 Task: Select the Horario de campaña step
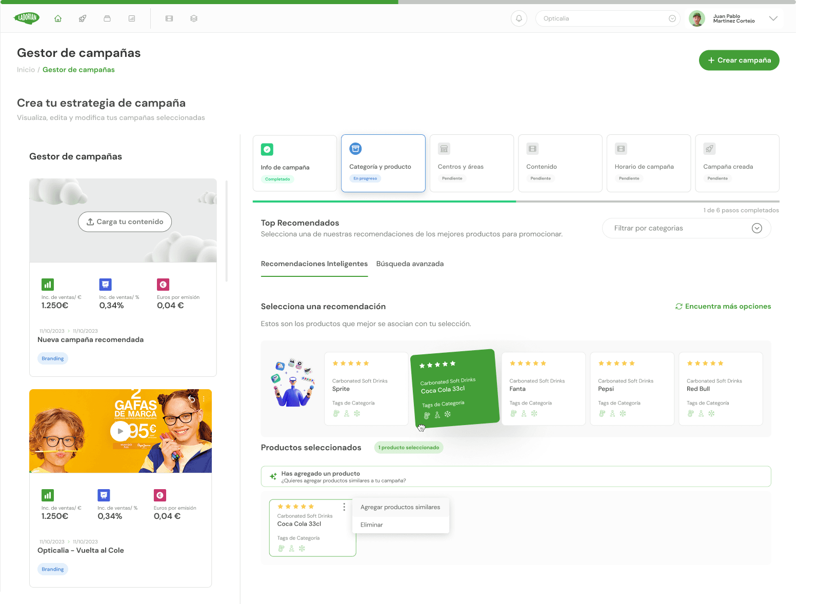[649, 163]
